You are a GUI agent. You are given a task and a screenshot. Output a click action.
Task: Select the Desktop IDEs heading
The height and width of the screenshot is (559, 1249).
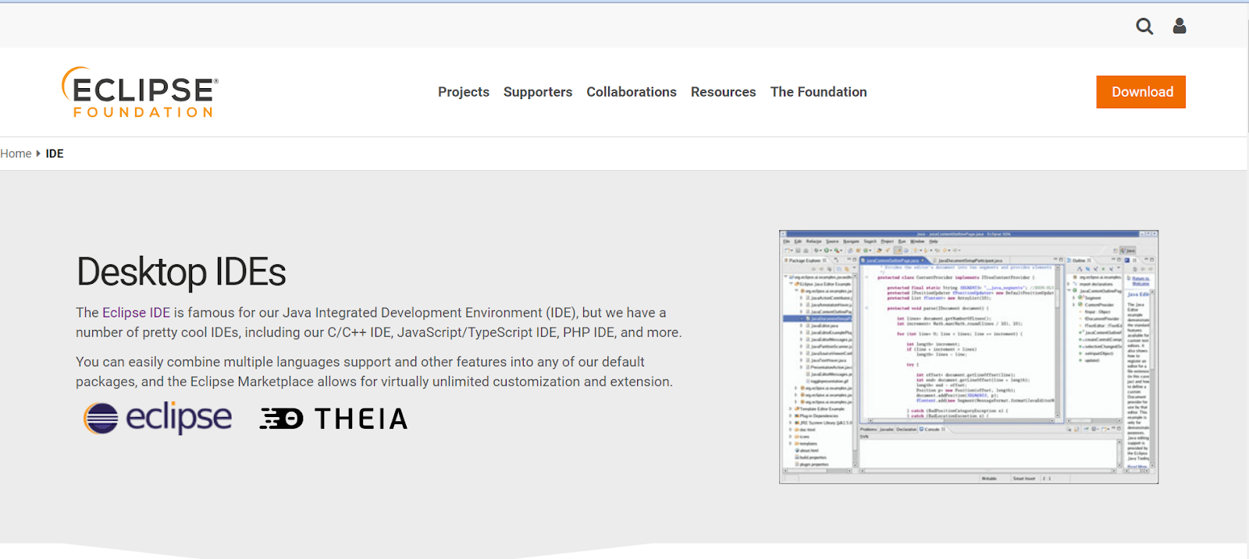[181, 272]
